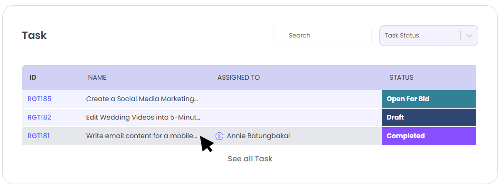This screenshot has width=500, height=186.
Task: Click the Draft status badge
Action: click(429, 117)
